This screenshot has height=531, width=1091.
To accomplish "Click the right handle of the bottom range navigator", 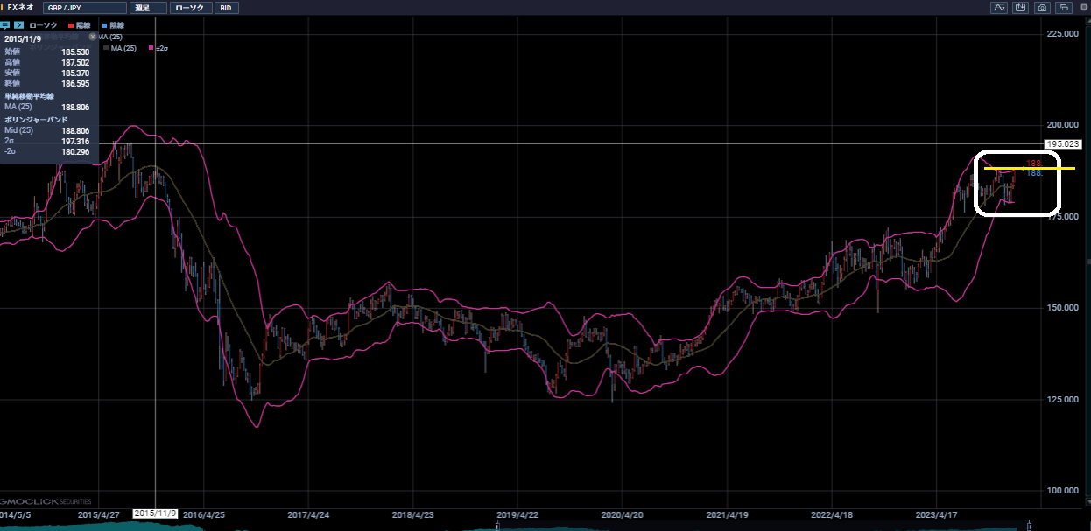I will [x=1030, y=526].
